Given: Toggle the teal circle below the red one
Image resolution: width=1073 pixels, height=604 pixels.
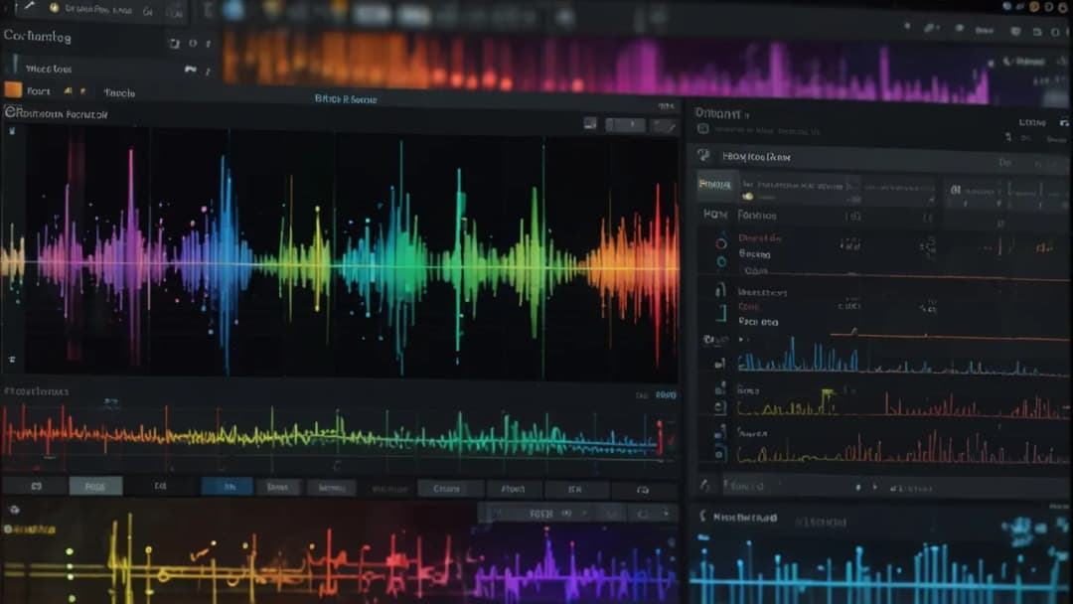Looking at the screenshot, I should tap(720, 262).
